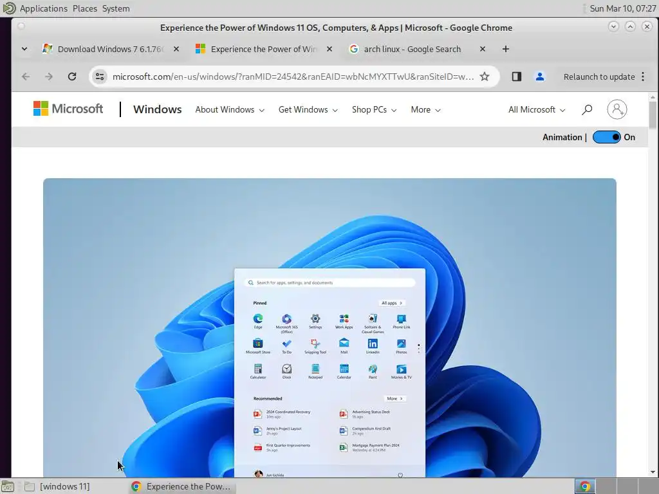Go back using Chrome's back arrow
659x494 pixels.
(26, 77)
